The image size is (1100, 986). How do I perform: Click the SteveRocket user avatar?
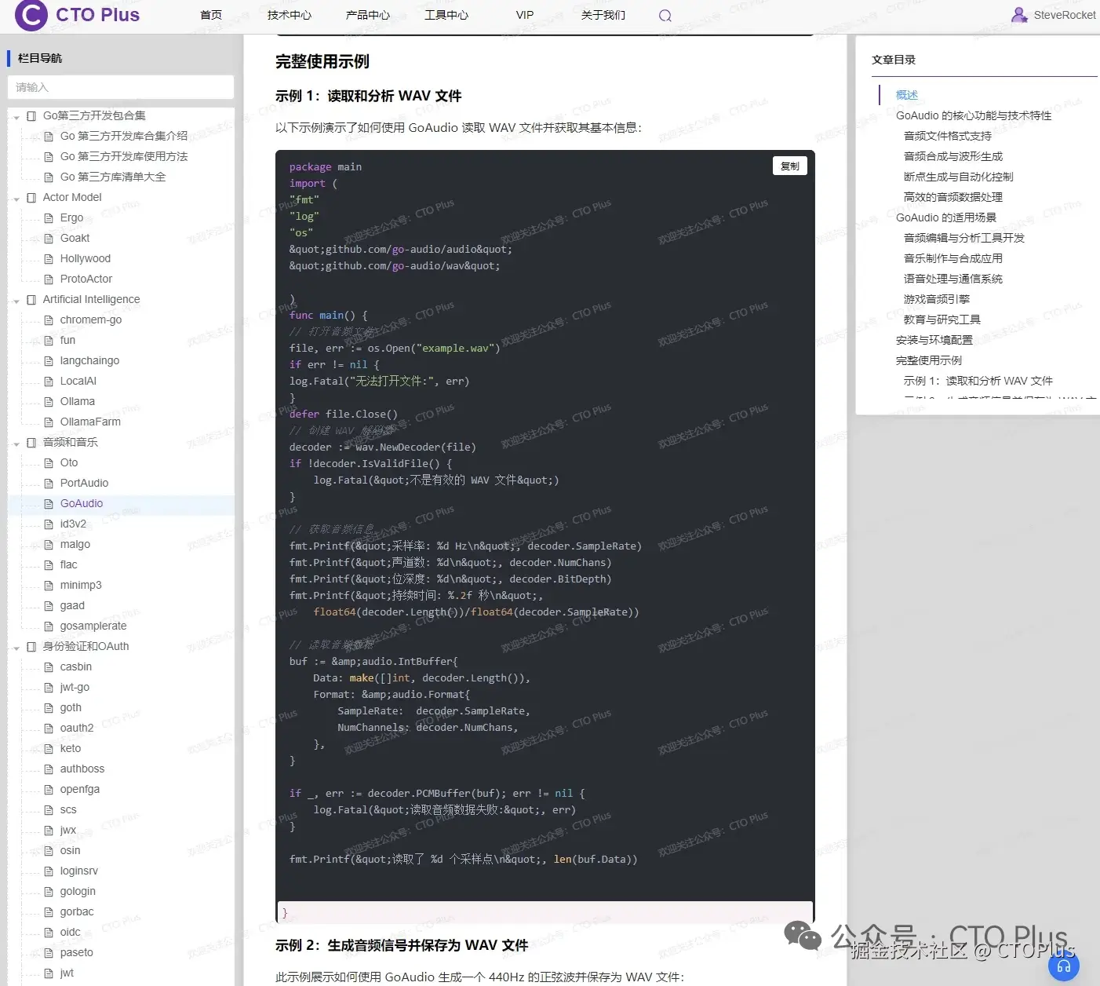click(1019, 13)
